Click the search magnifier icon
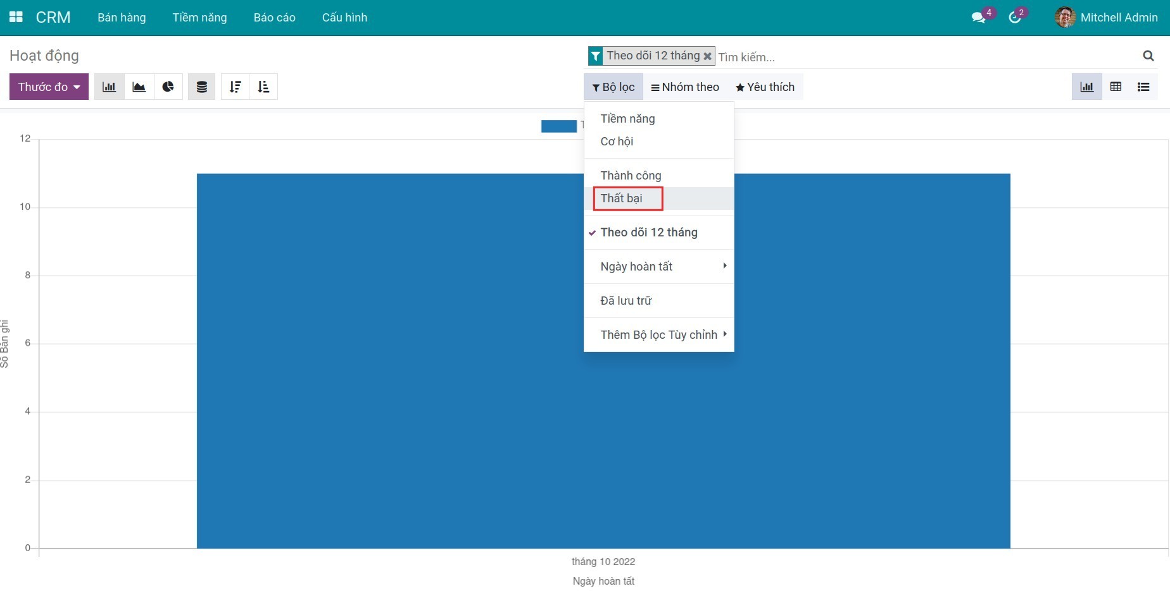 [1148, 56]
